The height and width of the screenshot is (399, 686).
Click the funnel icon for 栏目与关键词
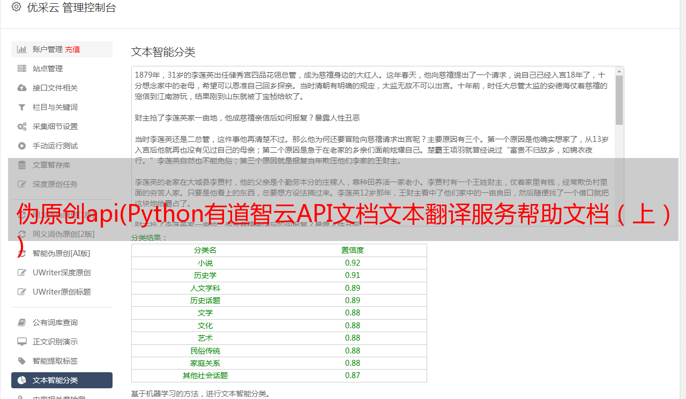click(x=22, y=107)
